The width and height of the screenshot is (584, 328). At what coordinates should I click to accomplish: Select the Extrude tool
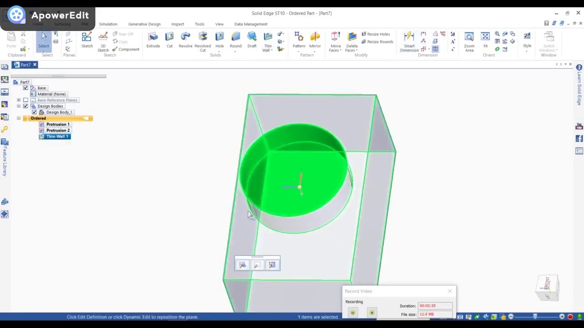[153, 40]
